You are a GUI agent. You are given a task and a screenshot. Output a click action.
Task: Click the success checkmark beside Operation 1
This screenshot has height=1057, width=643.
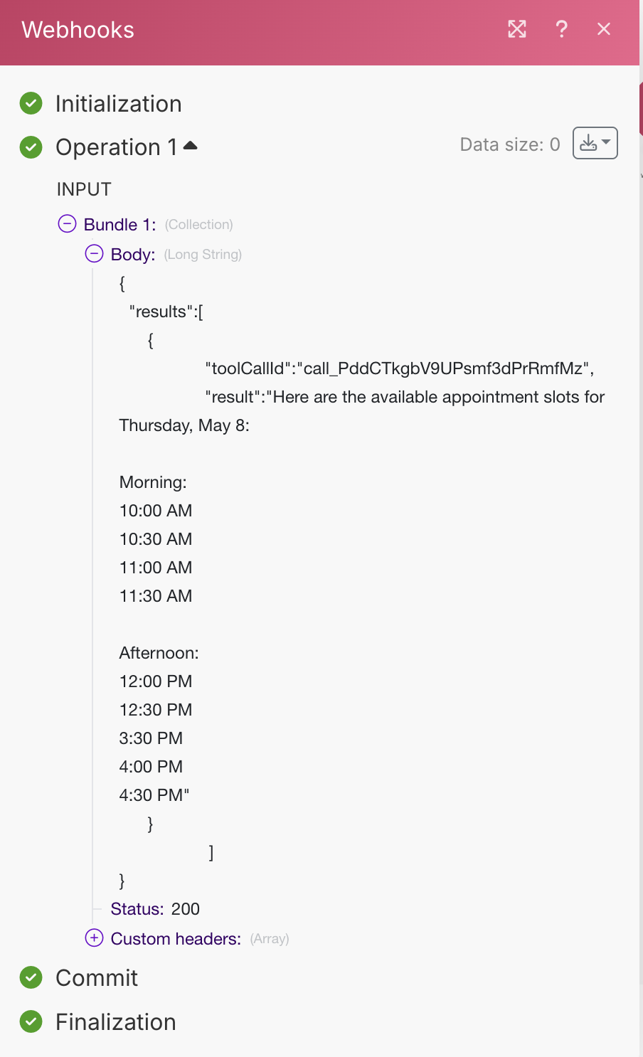[31, 147]
